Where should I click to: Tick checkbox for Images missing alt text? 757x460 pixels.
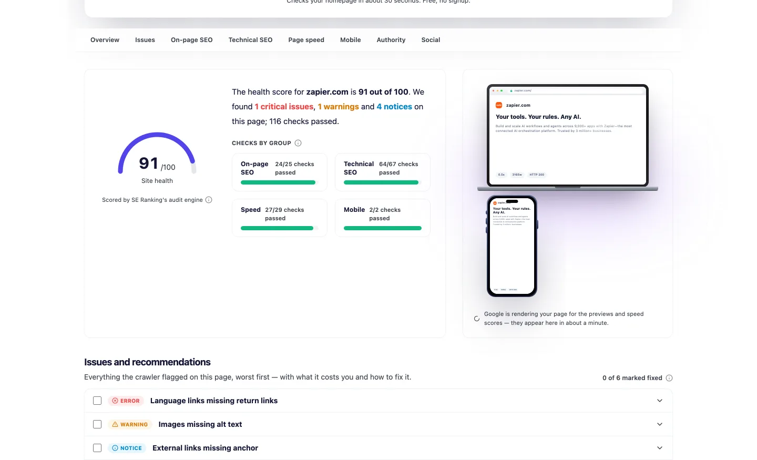(x=97, y=424)
